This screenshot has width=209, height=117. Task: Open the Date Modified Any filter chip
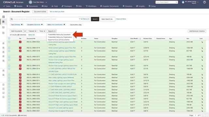coord(75,25)
